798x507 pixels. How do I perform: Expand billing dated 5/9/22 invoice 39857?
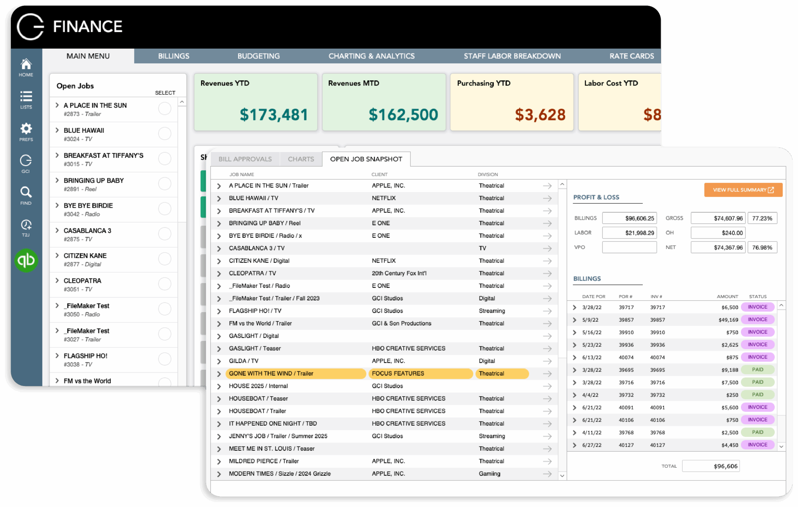tap(574, 320)
